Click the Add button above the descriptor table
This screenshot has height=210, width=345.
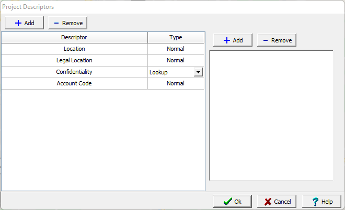point(24,23)
